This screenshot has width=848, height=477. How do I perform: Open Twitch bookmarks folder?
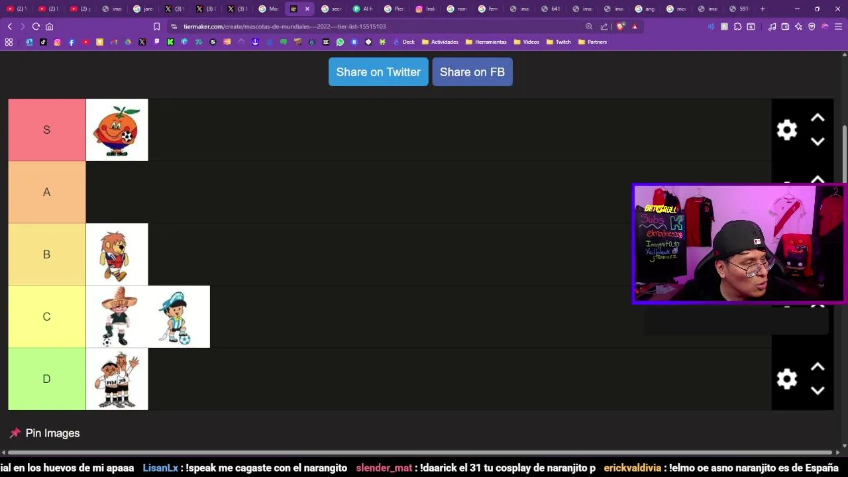click(558, 42)
